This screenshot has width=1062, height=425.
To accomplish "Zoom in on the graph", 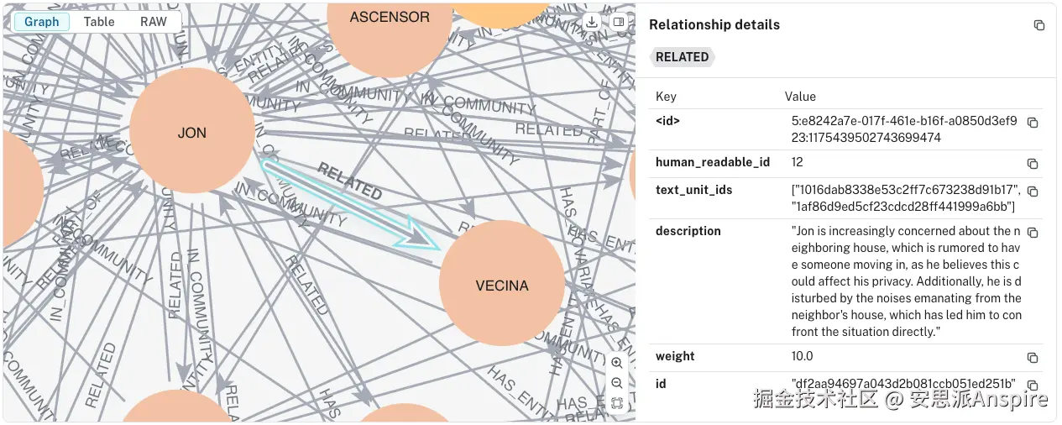I will [617, 363].
